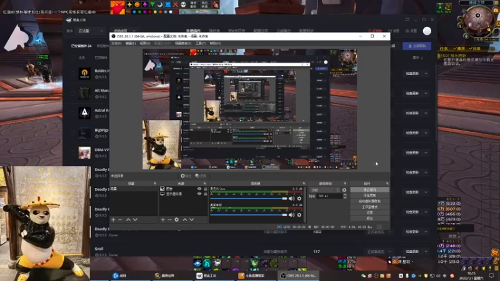
Task: Tick the Raider.IO addon checkbox
Action: 73,74
